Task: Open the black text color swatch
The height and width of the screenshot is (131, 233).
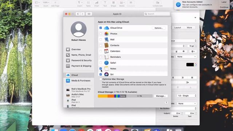Action: (x=190, y=65)
